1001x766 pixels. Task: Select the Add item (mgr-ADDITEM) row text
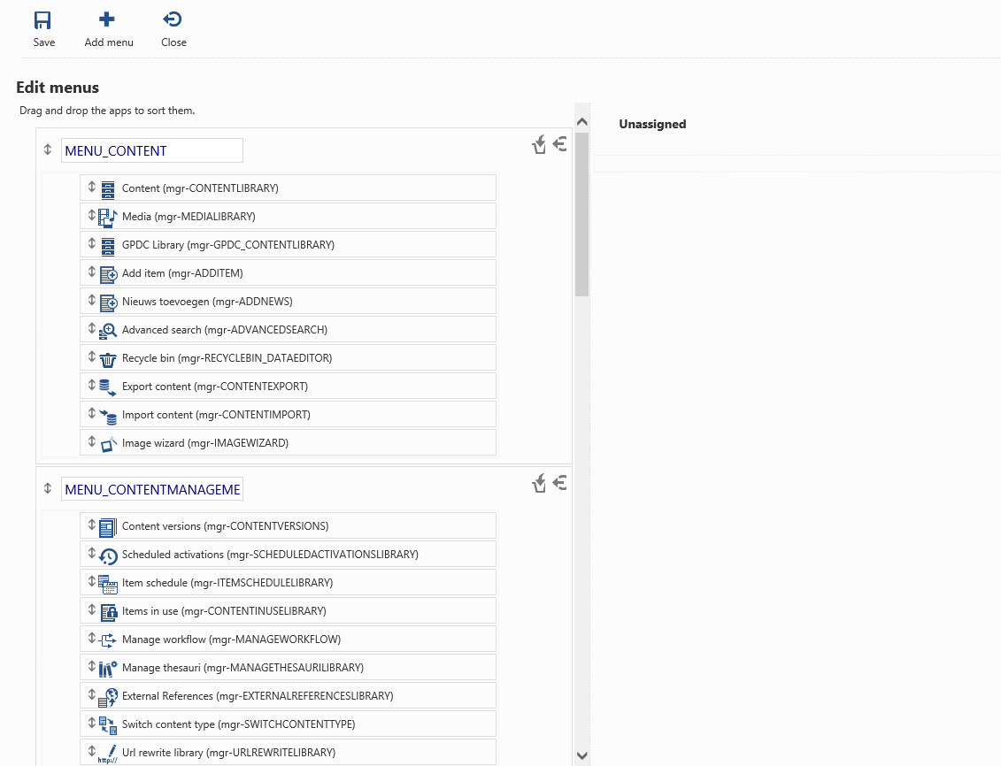tap(182, 273)
